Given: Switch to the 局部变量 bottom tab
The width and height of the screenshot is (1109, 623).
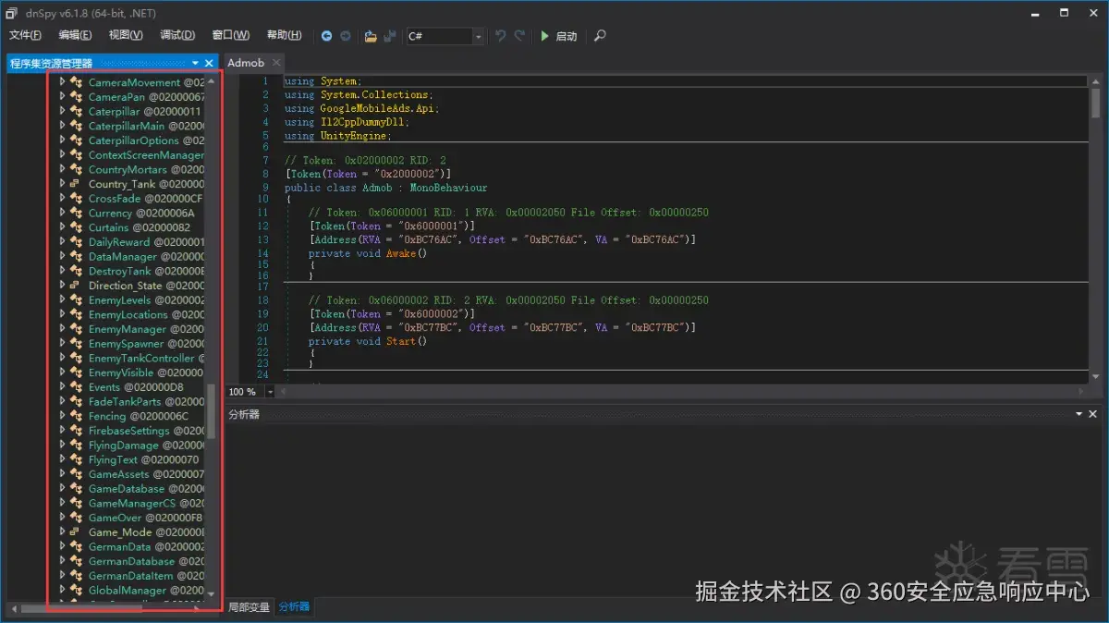Looking at the screenshot, I should pos(250,607).
